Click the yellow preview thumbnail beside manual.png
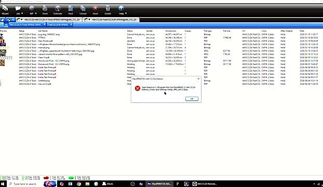Viewport: 323px width, 187px height. pos(4,48)
